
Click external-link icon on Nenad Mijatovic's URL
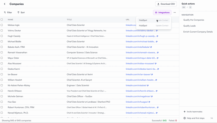(x=157, y=113)
